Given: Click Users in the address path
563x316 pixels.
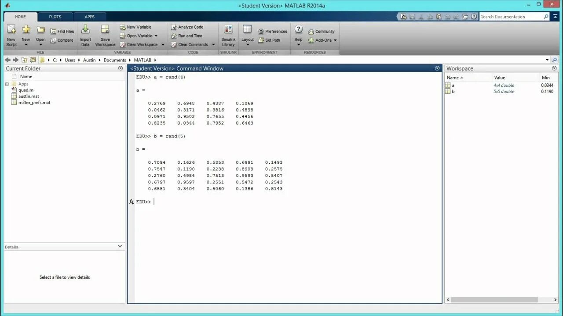Looking at the screenshot, I should pyautogui.click(x=70, y=60).
